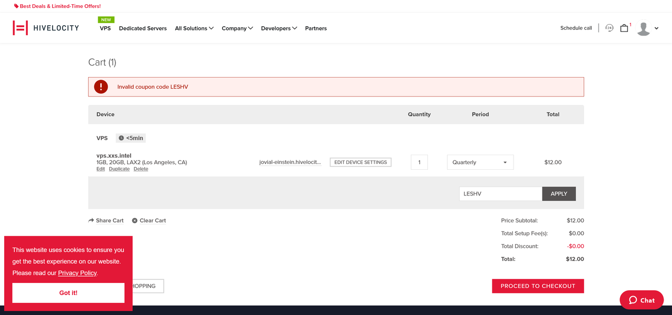
Task: Click Clear Cart
Action: click(153, 221)
